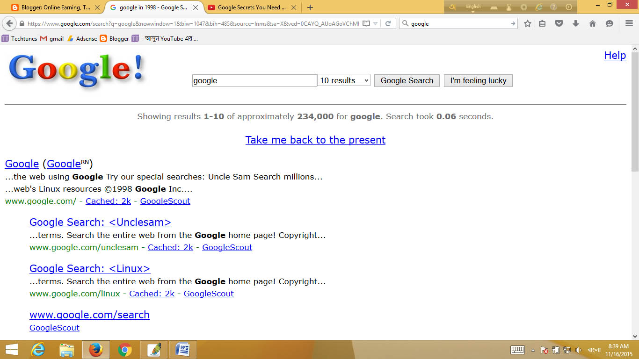
Task: Click the battery power tray icon
Action: 556,350
